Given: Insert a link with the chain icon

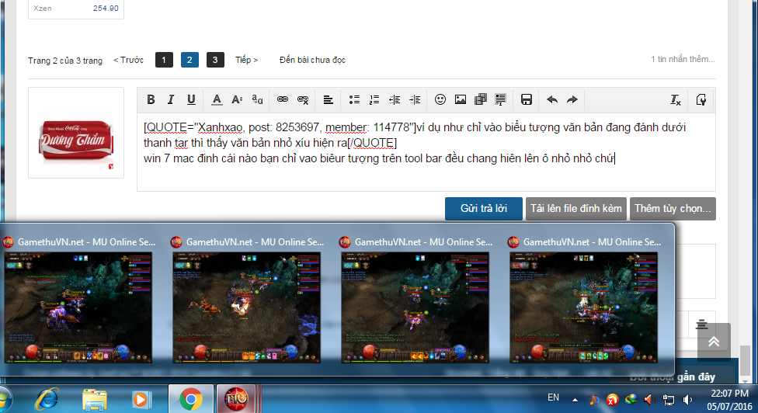Looking at the screenshot, I should 283,99.
